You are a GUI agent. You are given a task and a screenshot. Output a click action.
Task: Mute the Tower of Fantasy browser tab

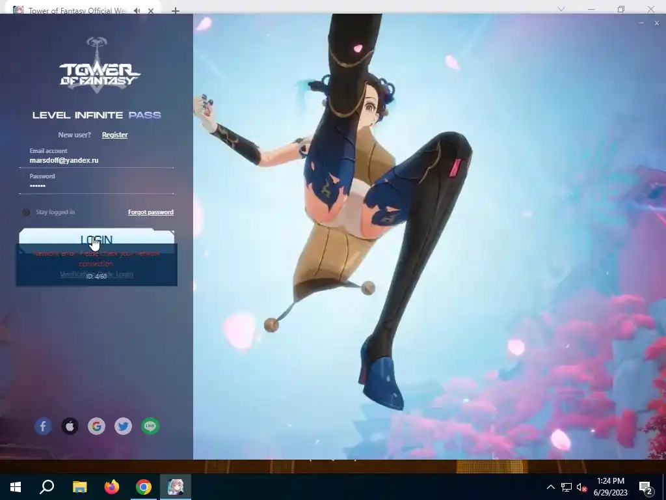(x=137, y=10)
